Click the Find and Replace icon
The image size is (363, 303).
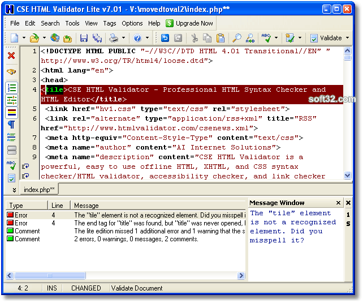point(250,39)
